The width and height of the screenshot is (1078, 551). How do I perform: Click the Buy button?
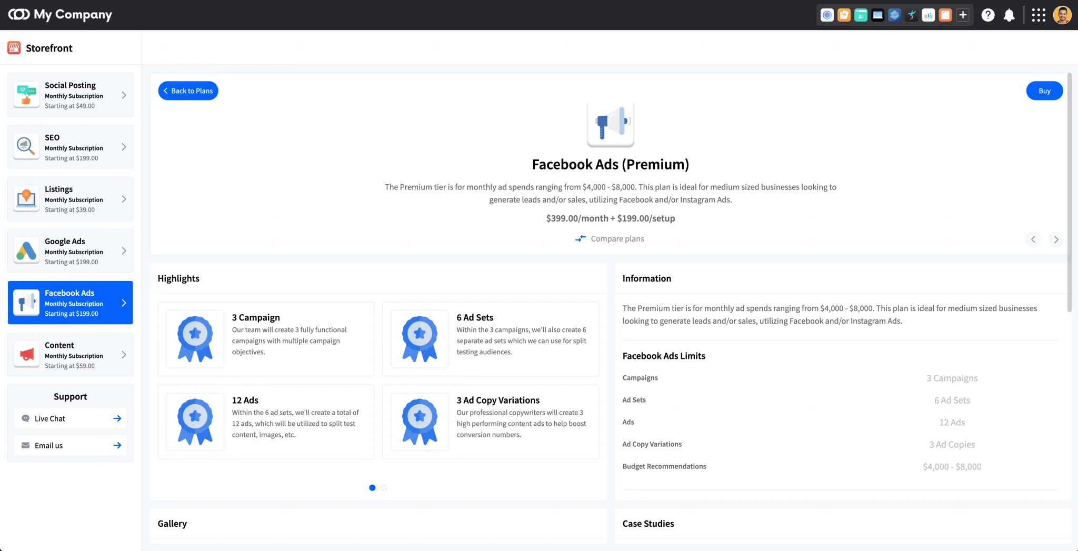[1044, 91]
